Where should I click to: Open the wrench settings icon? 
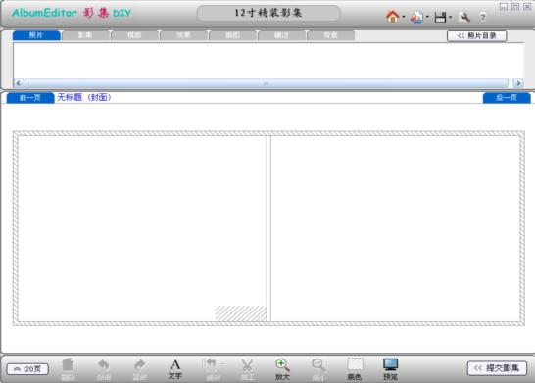(x=464, y=17)
